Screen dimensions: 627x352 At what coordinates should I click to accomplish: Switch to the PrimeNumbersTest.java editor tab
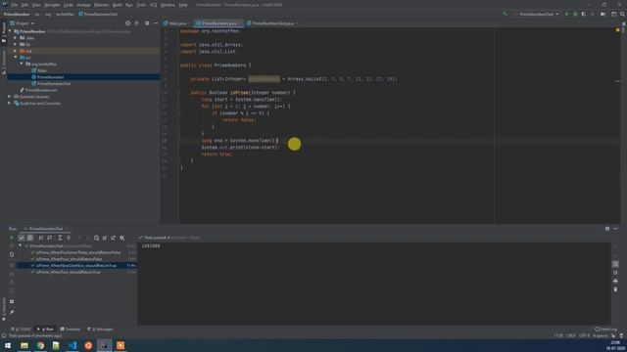(x=272, y=23)
